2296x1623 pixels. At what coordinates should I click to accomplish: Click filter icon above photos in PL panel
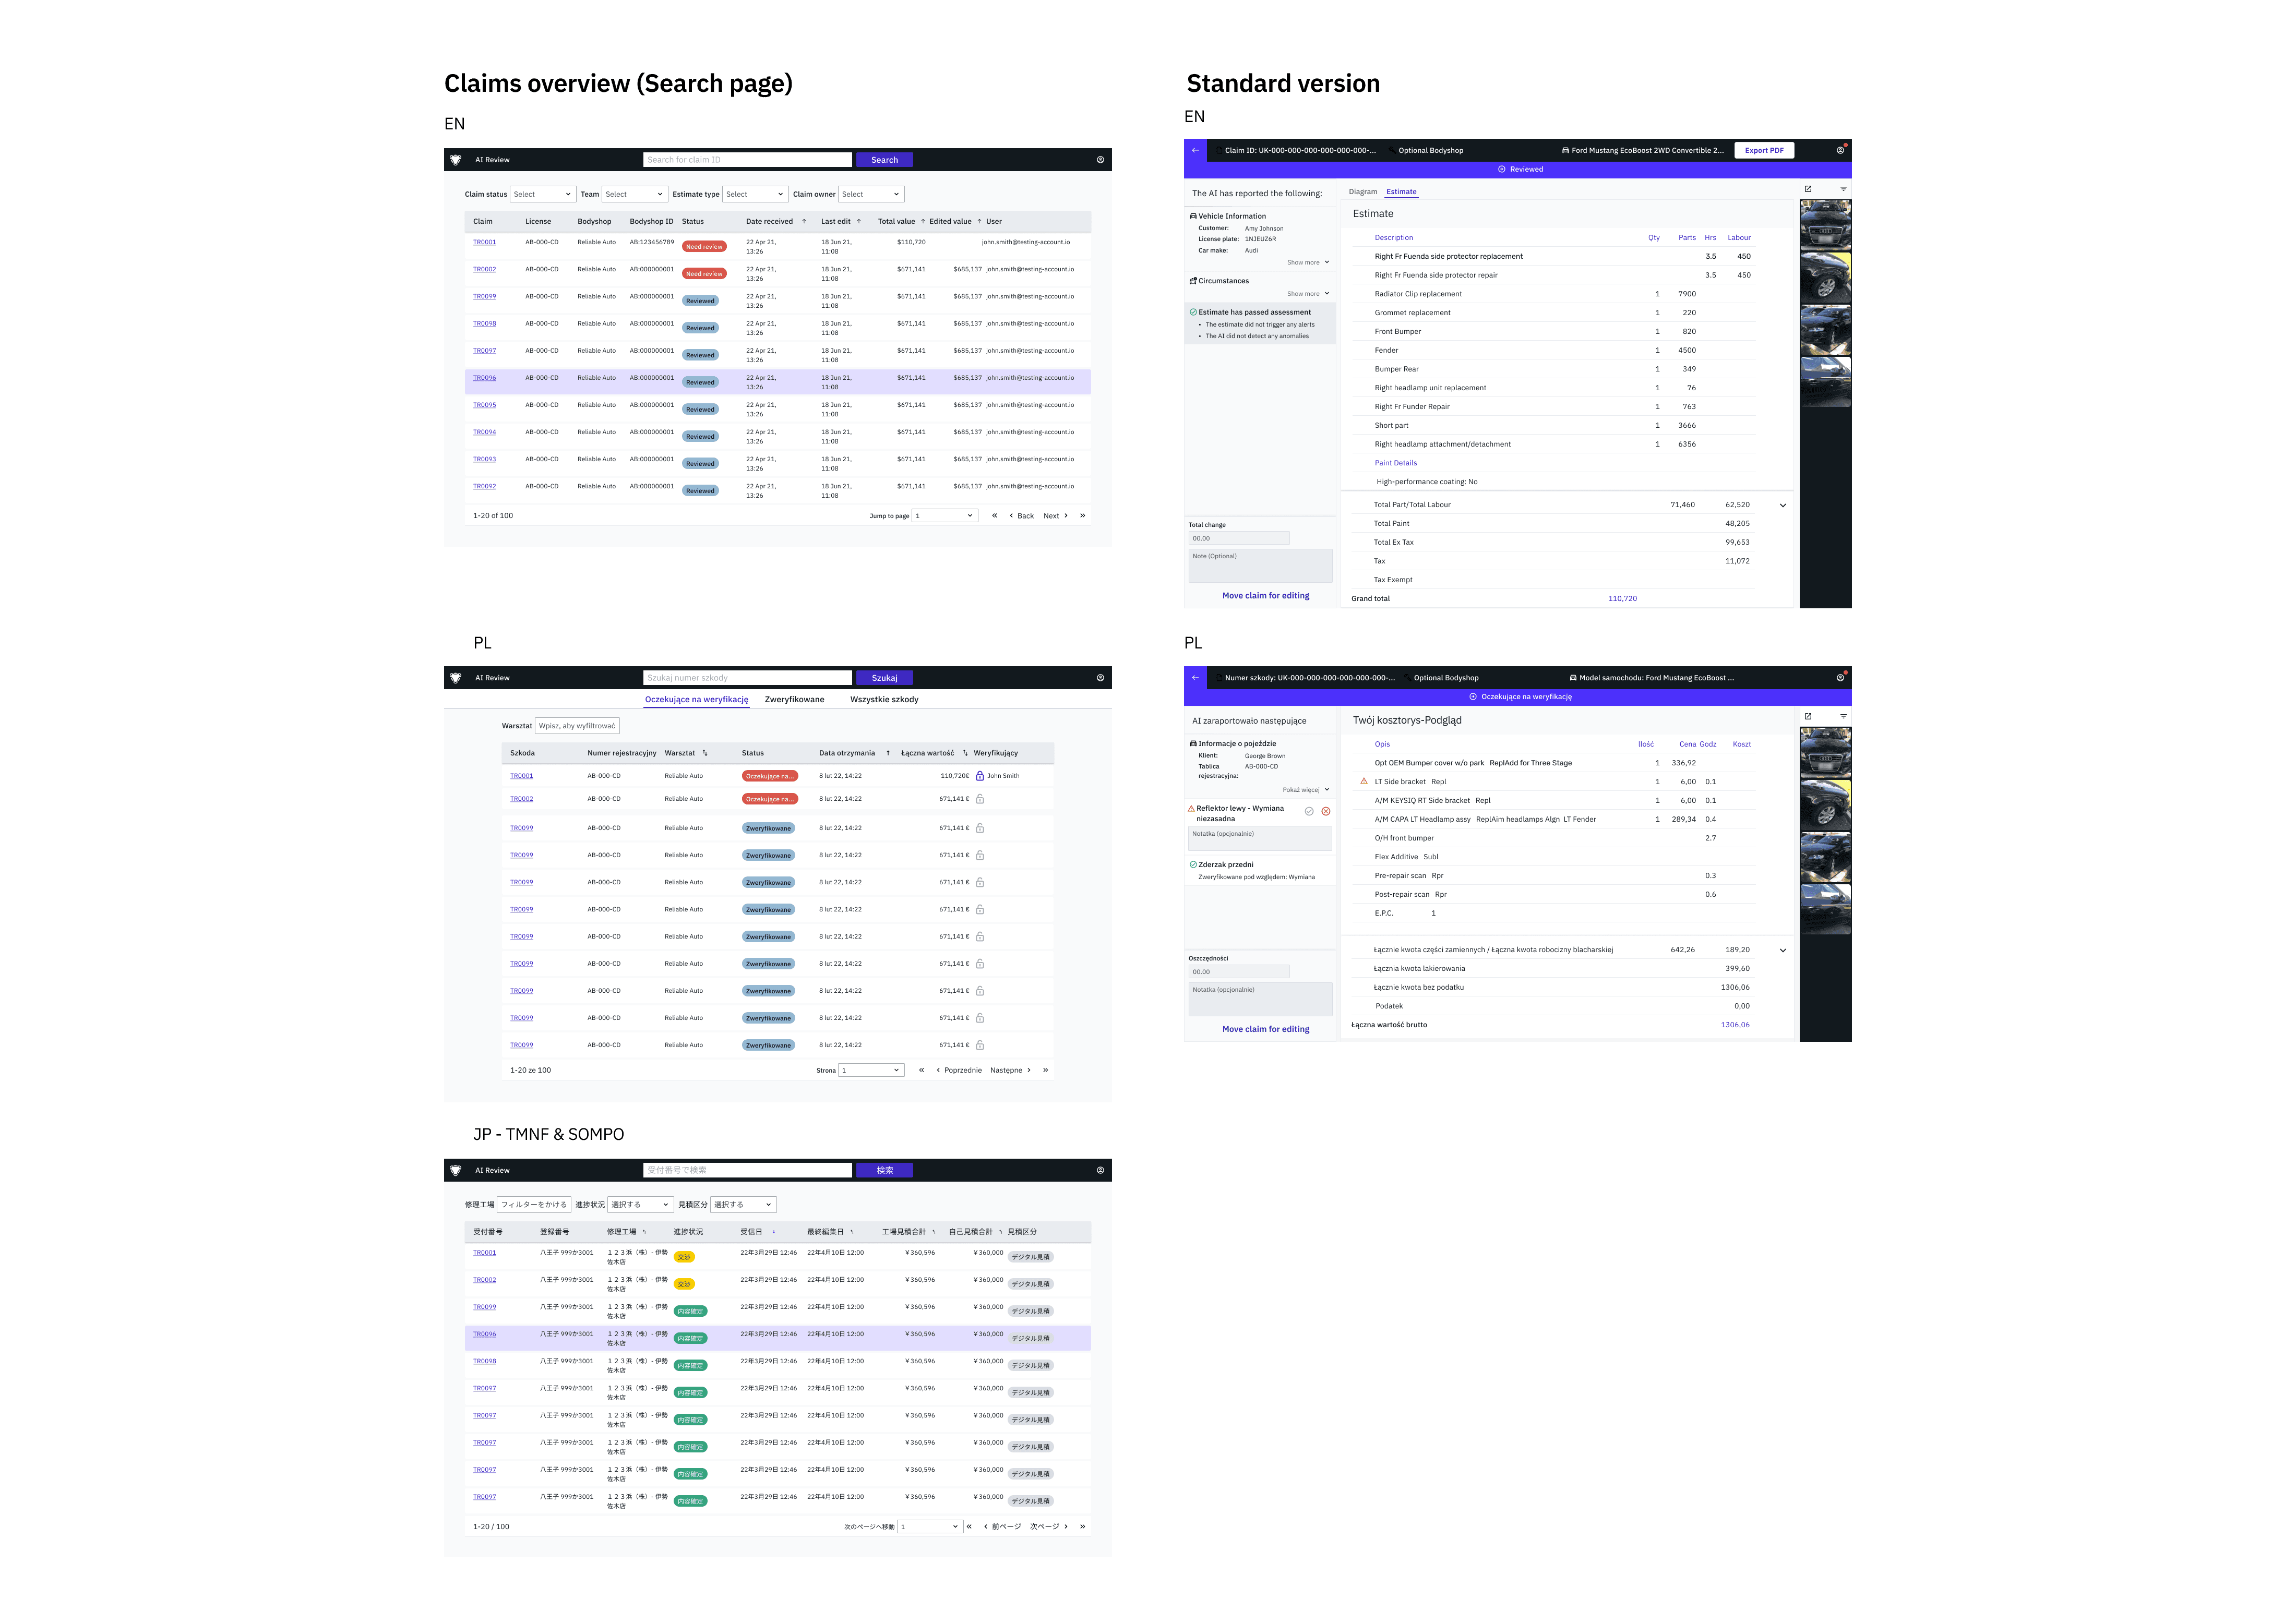[x=1843, y=716]
